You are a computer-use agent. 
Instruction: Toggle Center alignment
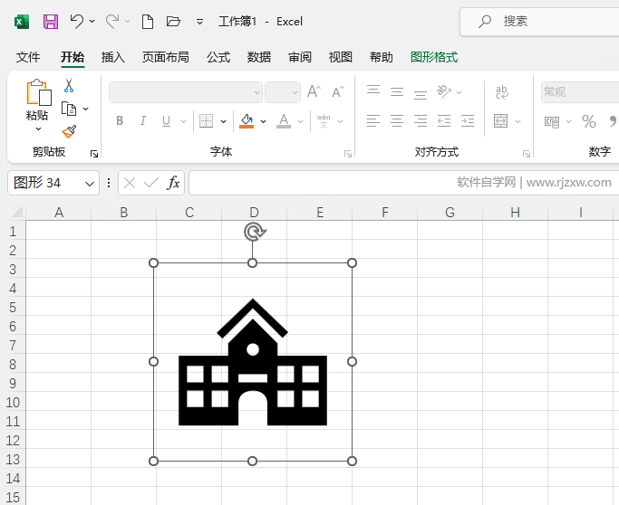click(397, 121)
